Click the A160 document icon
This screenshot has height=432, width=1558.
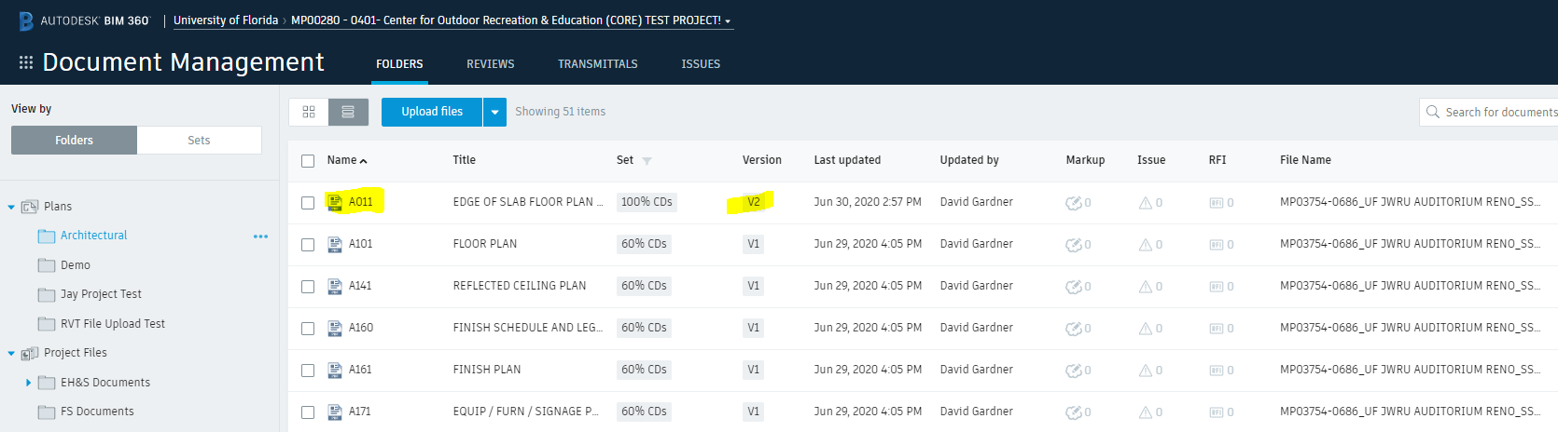click(x=335, y=328)
